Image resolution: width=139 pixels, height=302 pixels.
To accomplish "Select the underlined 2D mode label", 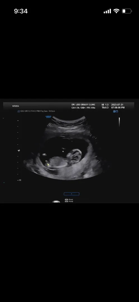I will point(19,111).
